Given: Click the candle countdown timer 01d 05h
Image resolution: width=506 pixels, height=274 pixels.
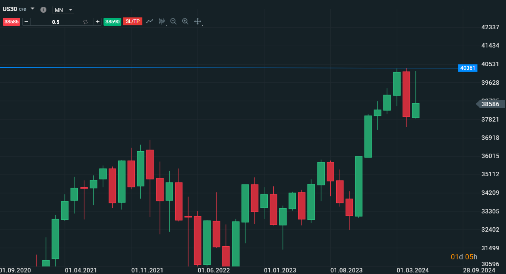Looking at the screenshot, I should click(x=464, y=257).
